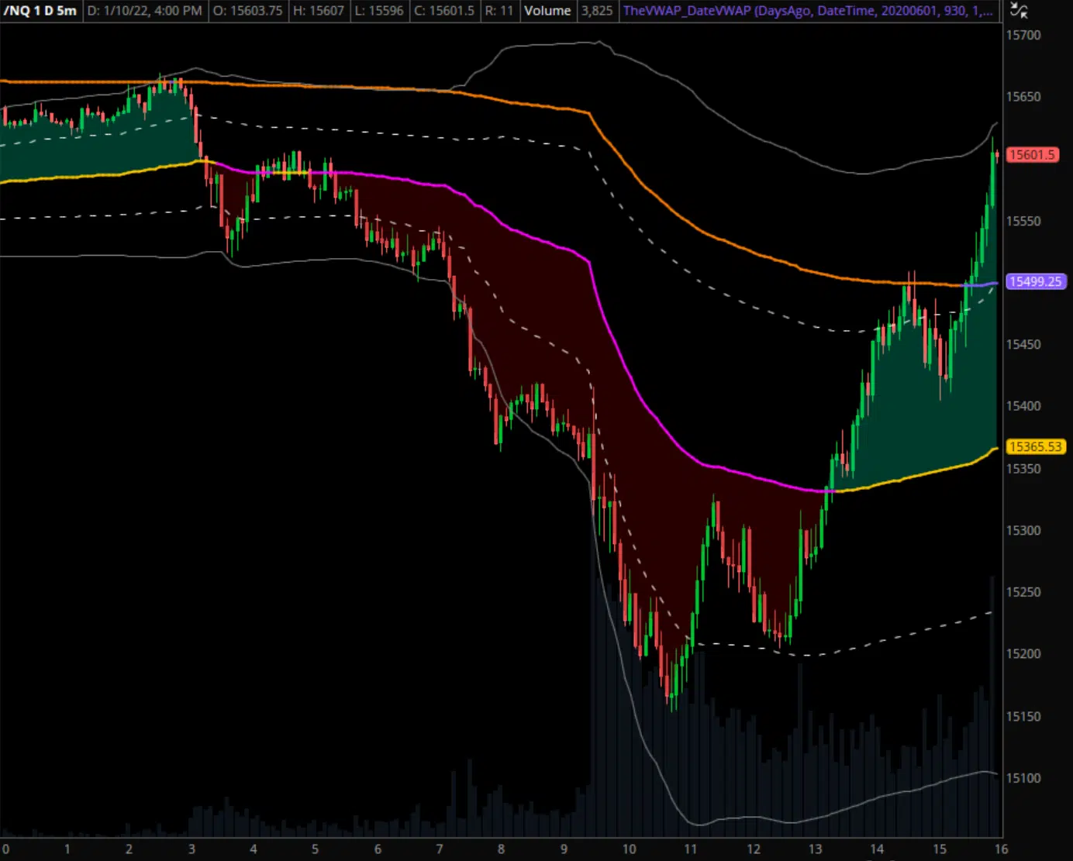Click the high value H: 15607

(319, 11)
